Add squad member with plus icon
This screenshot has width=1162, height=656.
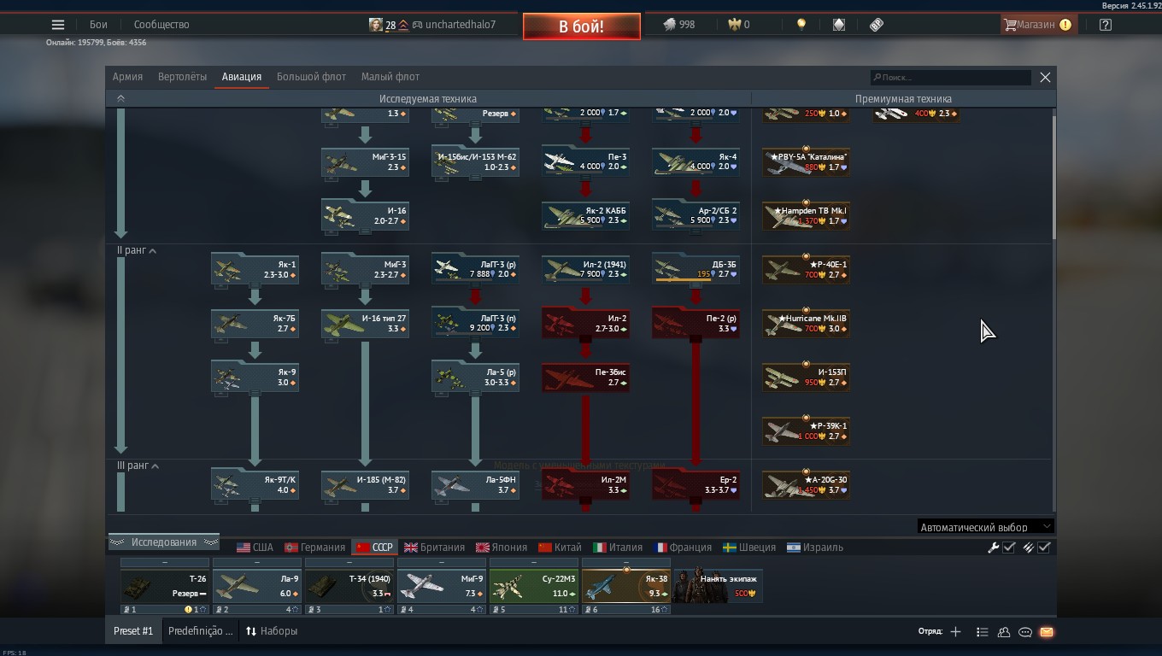(x=955, y=632)
